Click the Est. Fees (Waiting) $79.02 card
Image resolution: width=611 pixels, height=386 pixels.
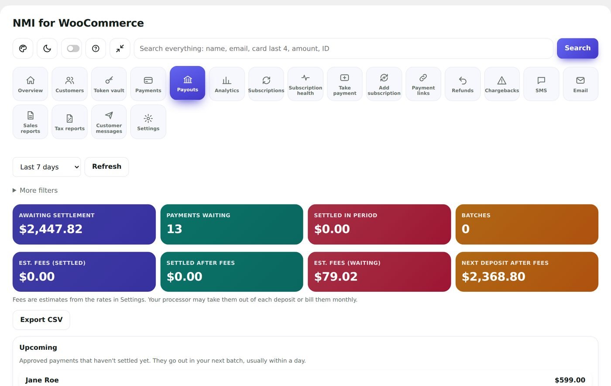pyautogui.click(x=379, y=272)
